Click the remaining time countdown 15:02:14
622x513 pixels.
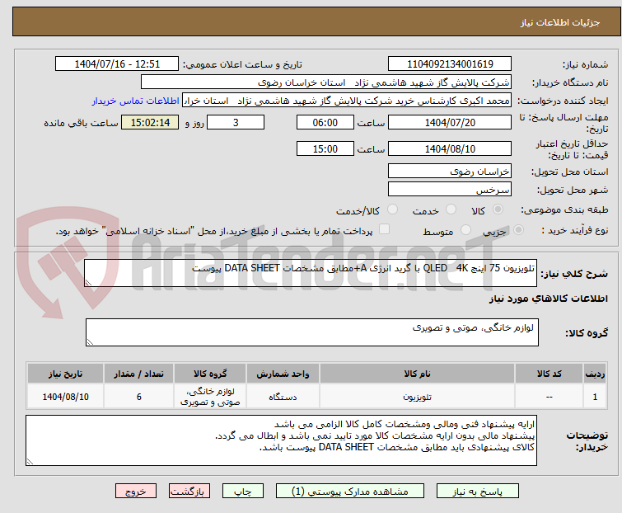click(150, 122)
